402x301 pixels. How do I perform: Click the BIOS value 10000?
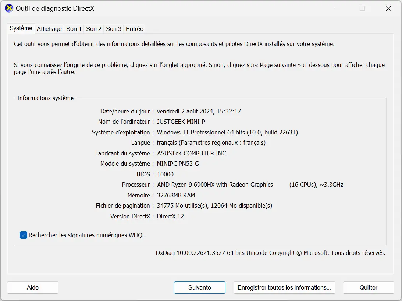click(x=166, y=174)
